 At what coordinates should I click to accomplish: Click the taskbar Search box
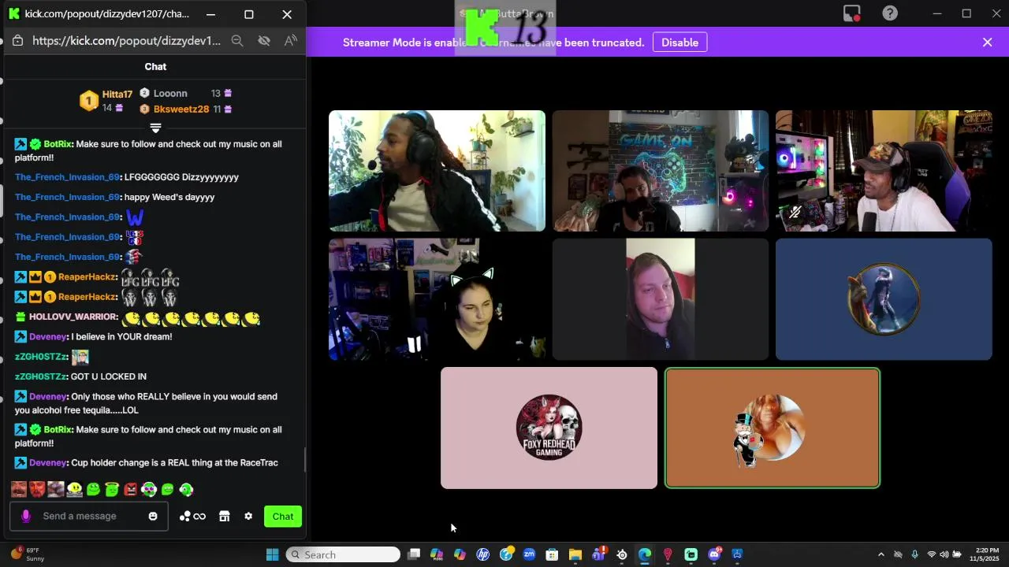tap(343, 554)
